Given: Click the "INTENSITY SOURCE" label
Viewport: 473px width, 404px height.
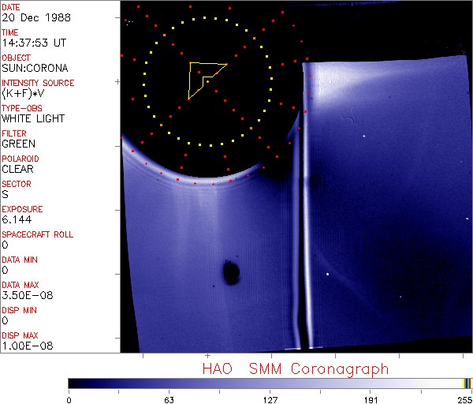Looking at the screenshot, I should tap(38, 83).
